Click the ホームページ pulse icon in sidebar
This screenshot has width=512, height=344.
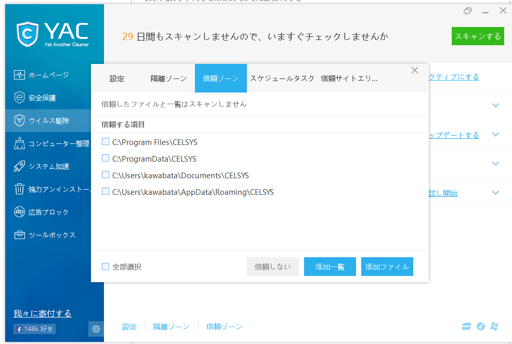(19, 75)
